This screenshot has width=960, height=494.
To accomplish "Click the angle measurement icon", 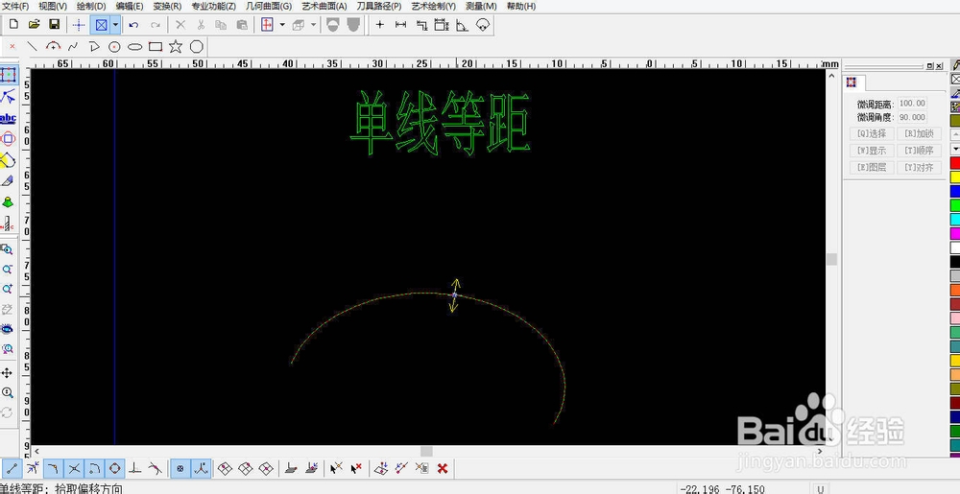I will (463, 25).
